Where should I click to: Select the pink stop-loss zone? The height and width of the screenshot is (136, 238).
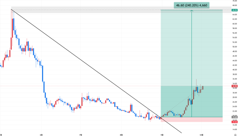191,119
